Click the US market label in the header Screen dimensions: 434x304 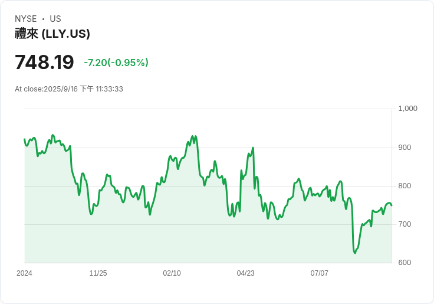click(55, 19)
